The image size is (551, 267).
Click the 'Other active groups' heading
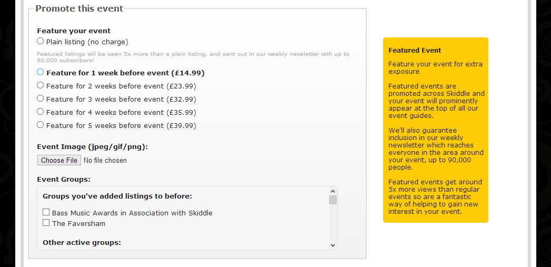(x=82, y=243)
